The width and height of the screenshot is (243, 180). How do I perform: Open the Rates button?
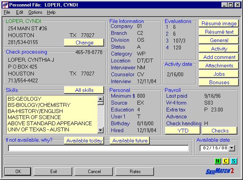(x=135, y=171)
